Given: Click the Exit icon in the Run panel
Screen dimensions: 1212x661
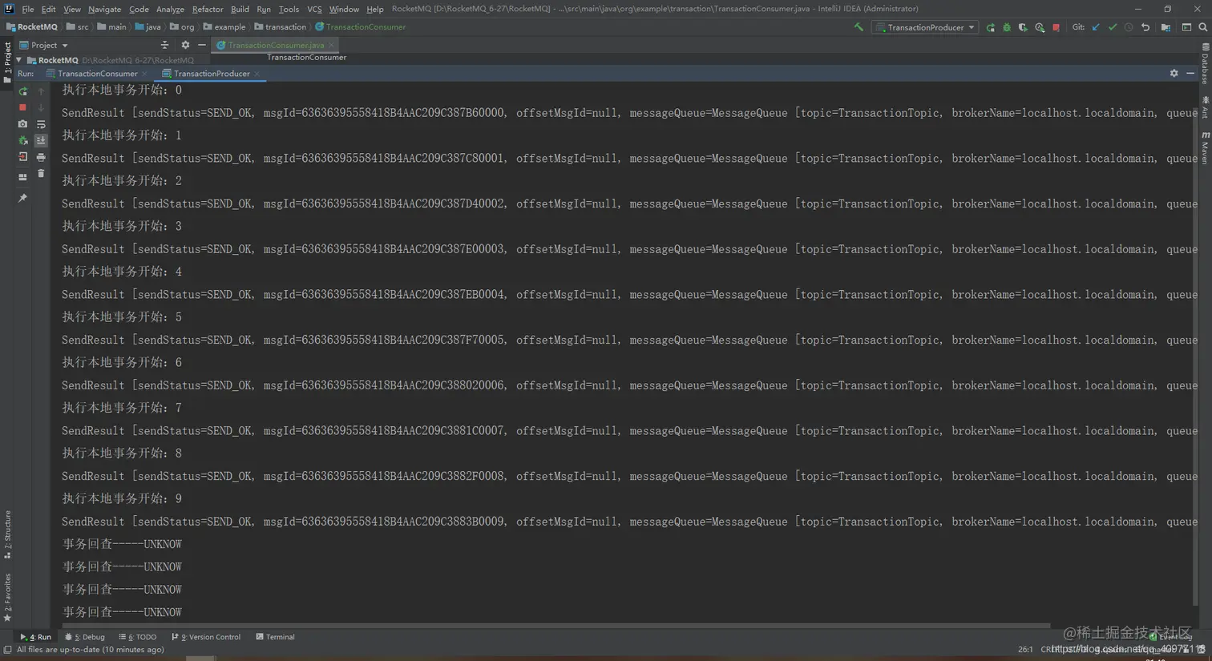Looking at the screenshot, I should pyautogui.click(x=22, y=157).
